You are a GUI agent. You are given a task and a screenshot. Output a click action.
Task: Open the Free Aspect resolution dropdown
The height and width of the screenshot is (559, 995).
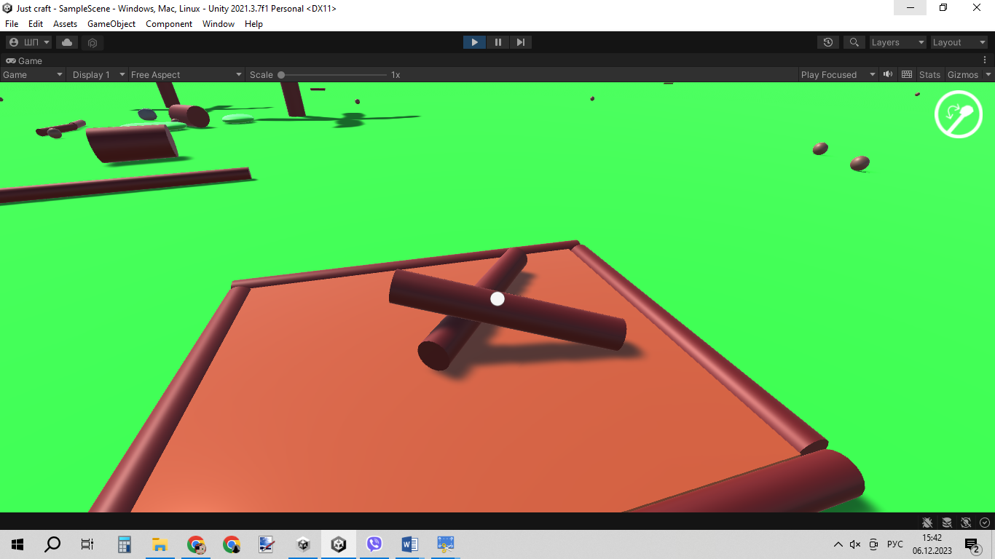click(x=186, y=74)
